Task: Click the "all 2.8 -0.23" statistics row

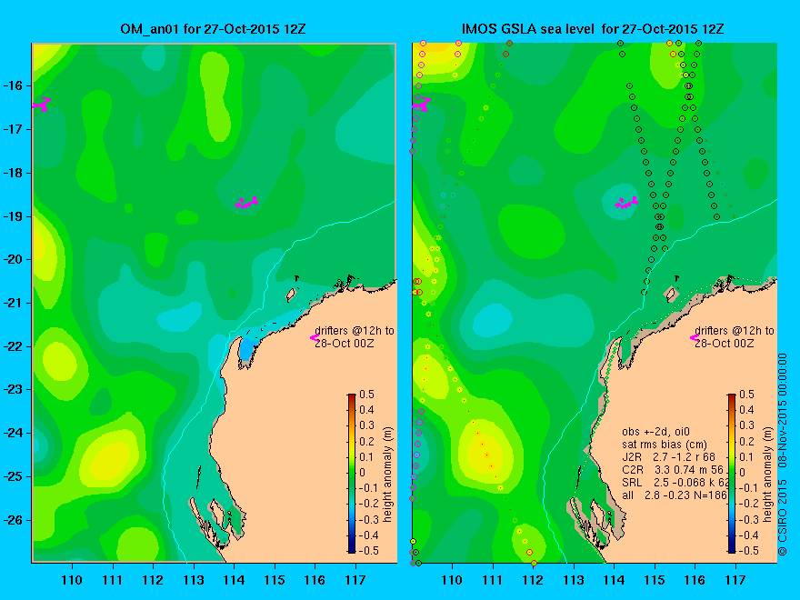Action: click(675, 495)
